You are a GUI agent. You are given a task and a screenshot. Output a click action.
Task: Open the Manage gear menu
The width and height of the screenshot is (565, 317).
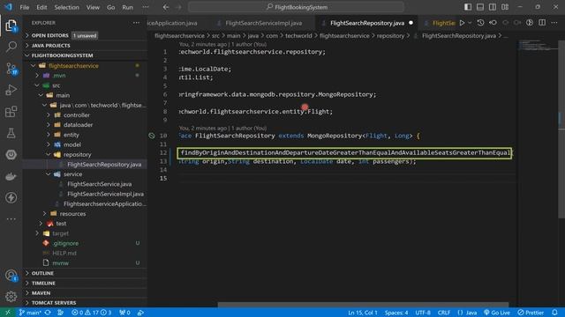pyautogui.click(x=11, y=297)
